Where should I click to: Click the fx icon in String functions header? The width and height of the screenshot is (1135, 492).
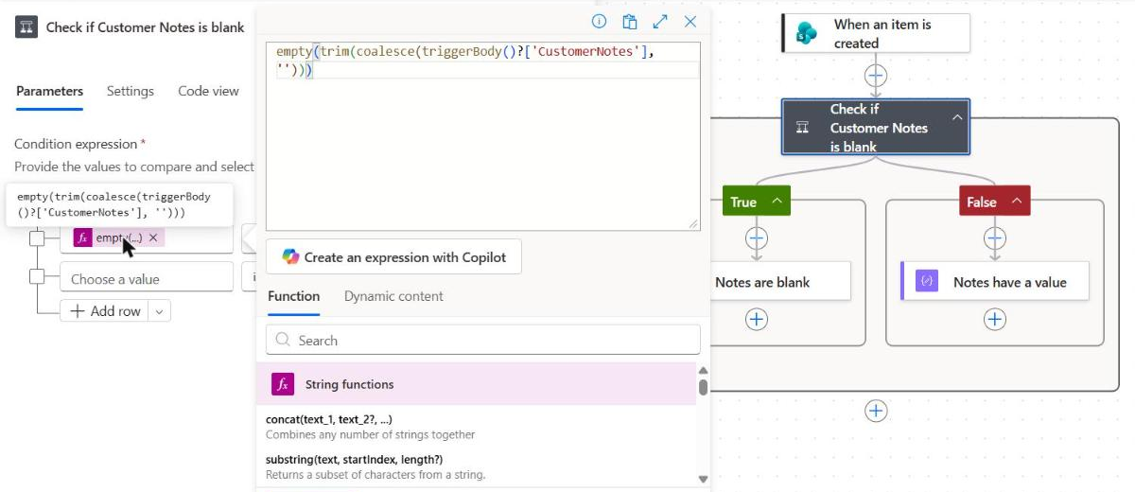pyautogui.click(x=283, y=384)
